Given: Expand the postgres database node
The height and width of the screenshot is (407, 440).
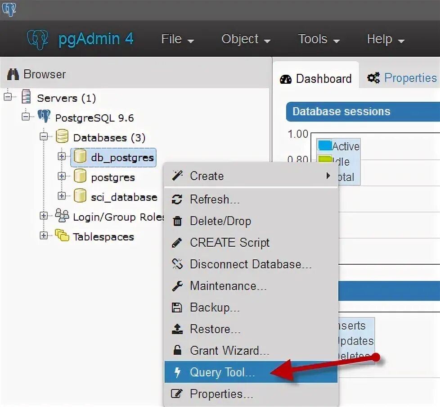Looking at the screenshot, I should pos(62,176).
